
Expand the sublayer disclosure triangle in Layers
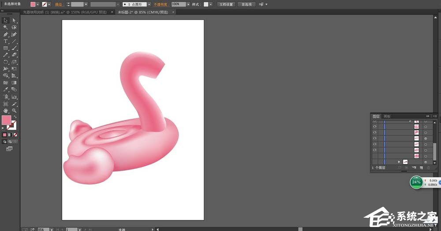pos(399,162)
